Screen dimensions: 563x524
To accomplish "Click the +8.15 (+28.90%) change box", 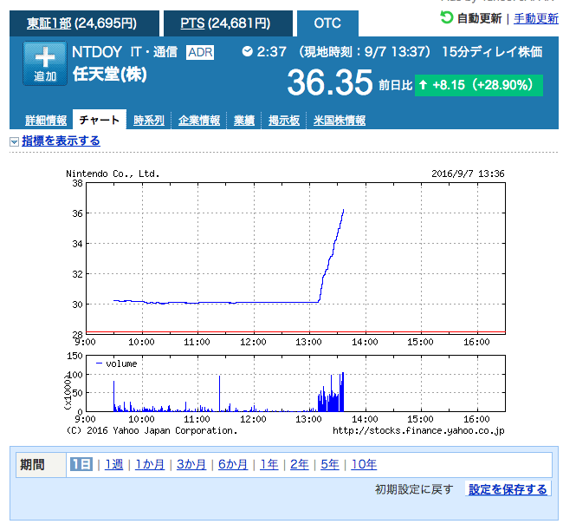I will pos(479,85).
